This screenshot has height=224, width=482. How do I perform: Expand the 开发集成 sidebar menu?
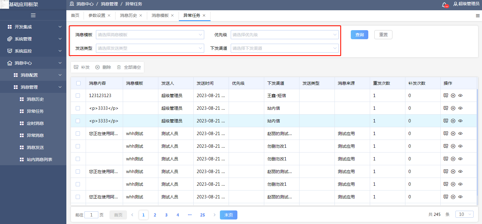(33, 27)
